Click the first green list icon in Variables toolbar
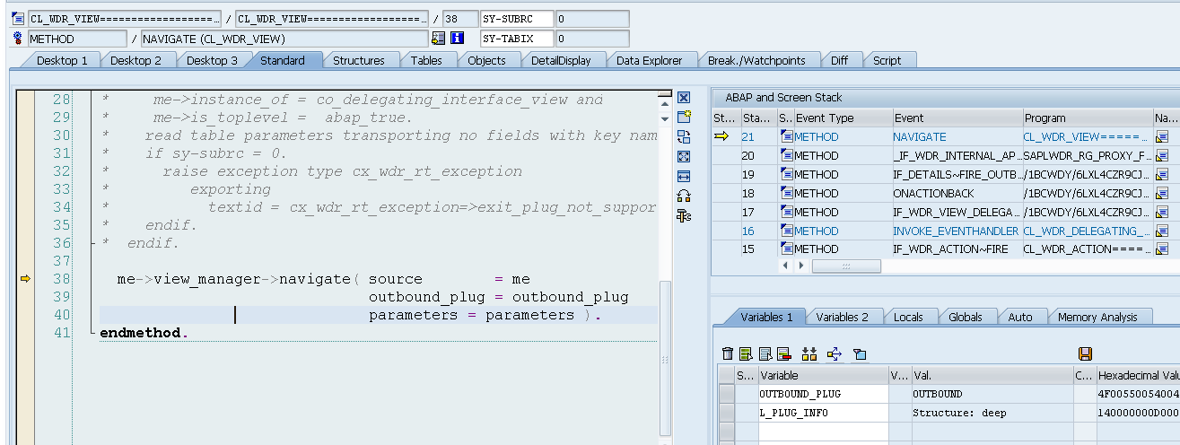 [x=746, y=354]
